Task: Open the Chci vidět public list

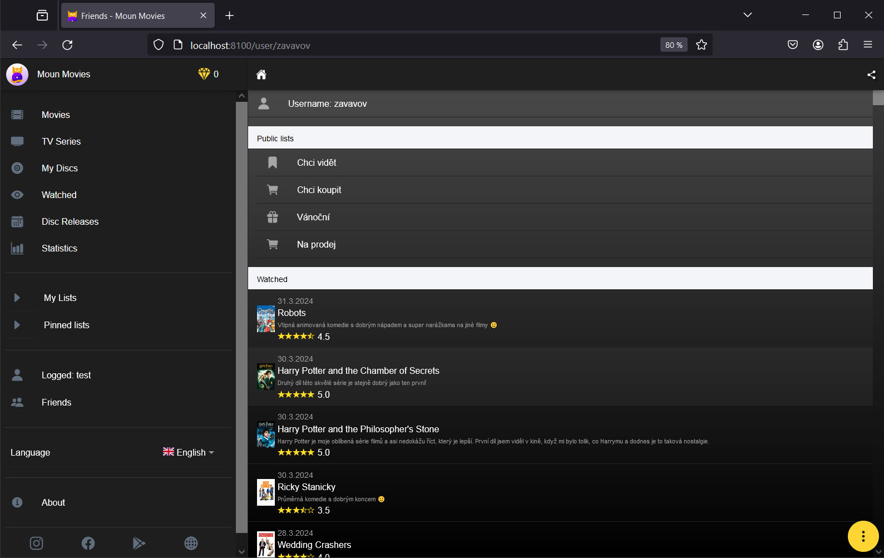Action: tap(317, 162)
